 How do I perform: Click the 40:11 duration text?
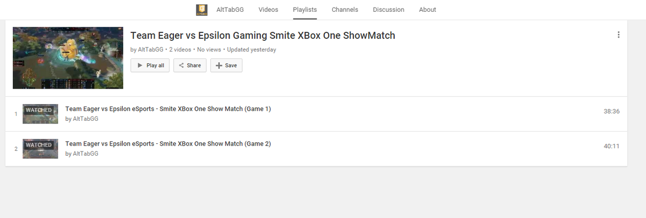[612, 146]
